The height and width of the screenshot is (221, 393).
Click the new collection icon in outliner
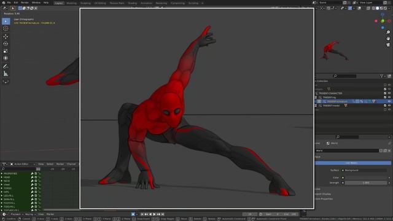pos(389,76)
